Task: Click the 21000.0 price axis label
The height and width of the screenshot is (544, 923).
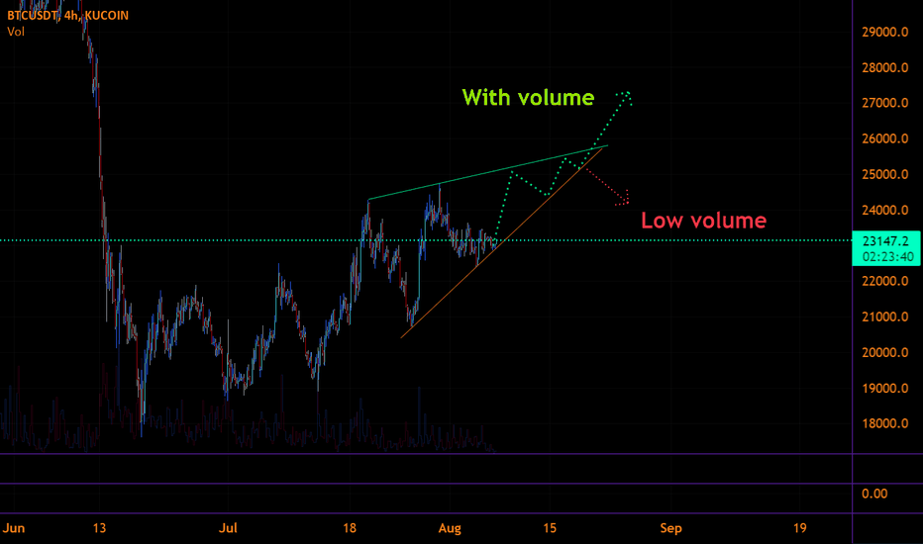Action: click(884, 317)
